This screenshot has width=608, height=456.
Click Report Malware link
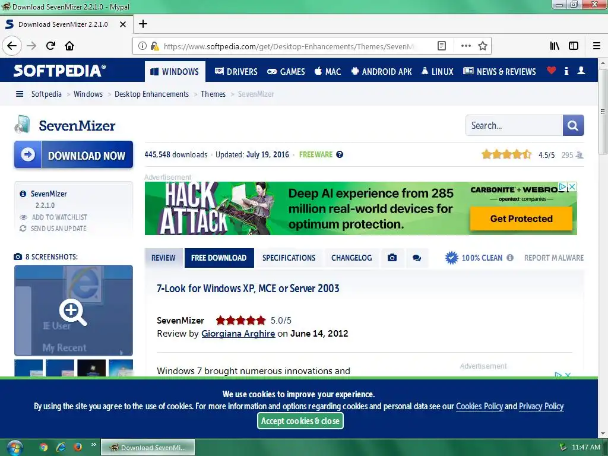tap(554, 258)
